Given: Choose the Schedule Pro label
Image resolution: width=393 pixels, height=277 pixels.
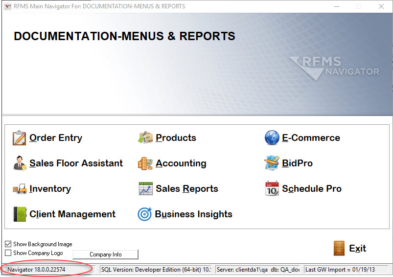Looking at the screenshot, I should 312,188.
